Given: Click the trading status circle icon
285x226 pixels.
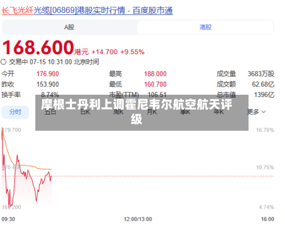Looking at the screenshot, I should pos(3,62).
